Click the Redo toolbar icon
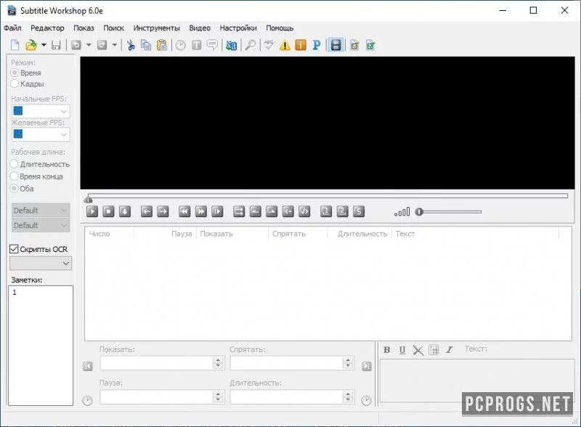Screen dimensions: 581x427 pyautogui.click(x=102, y=45)
